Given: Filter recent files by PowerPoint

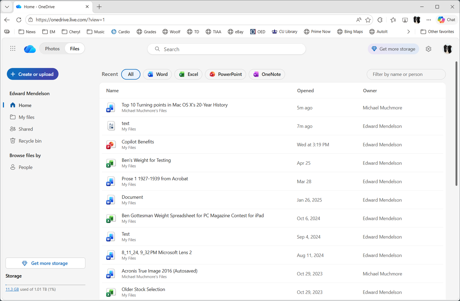Looking at the screenshot, I should [225, 74].
